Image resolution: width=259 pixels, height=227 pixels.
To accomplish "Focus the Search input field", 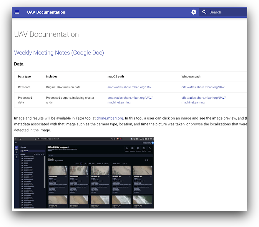I will pyautogui.click(x=223, y=12).
